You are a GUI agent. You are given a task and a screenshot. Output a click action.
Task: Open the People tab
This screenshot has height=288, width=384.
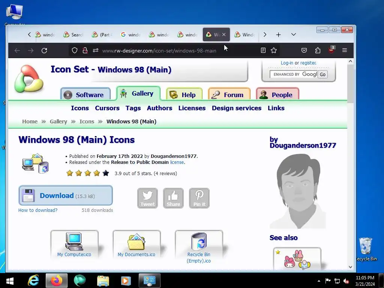click(x=277, y=94)
